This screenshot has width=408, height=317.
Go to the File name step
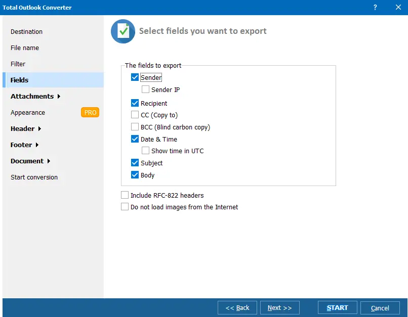[x=24, y=48]
